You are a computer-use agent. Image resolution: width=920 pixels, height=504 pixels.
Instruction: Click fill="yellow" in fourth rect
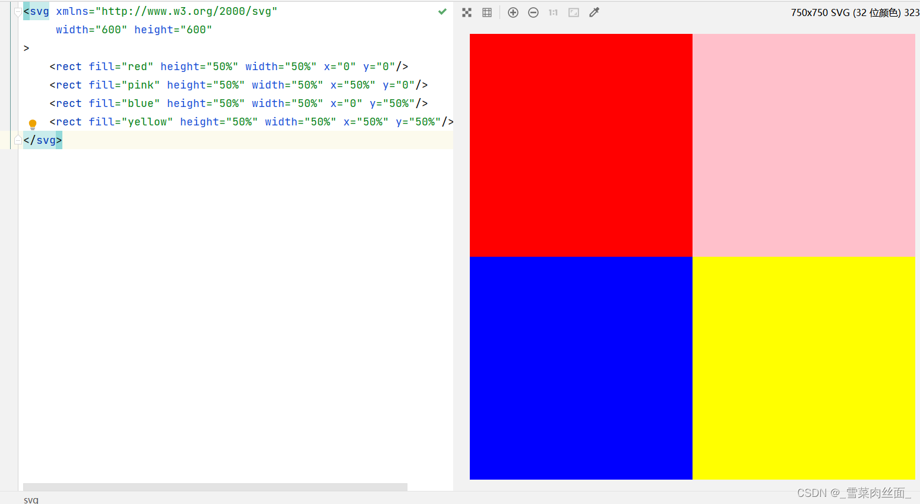click(131, 122)
